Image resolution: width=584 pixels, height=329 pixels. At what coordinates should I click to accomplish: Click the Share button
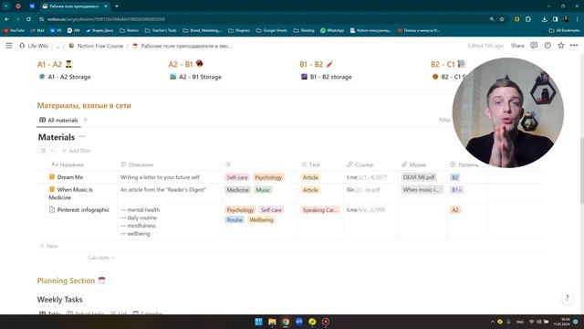(x=517, y=46)
